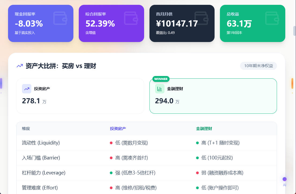Click the 278.1 value
The width and height of the screenshot is (296, 194).
coord(31,101)
